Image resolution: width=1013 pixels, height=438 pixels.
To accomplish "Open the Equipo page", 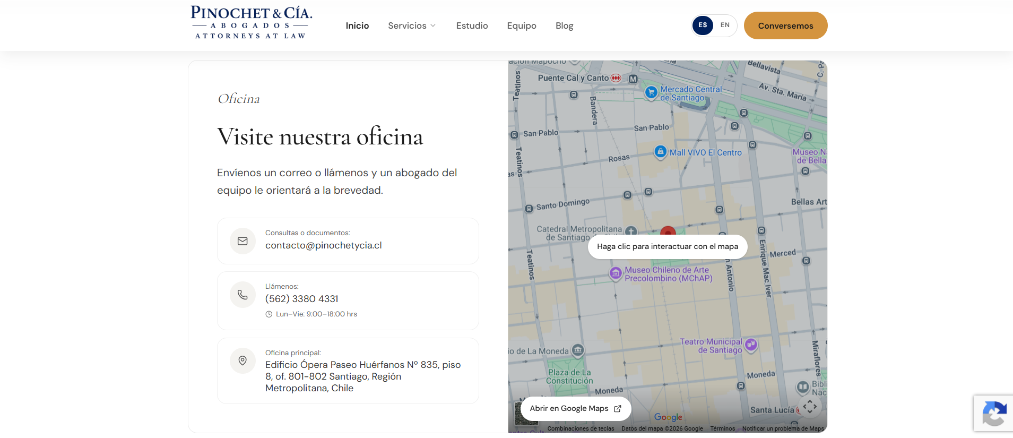I will point(522,25).
